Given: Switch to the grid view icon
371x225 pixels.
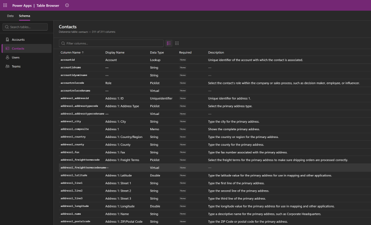Looking at the screenshot, I should coord(177,43).
